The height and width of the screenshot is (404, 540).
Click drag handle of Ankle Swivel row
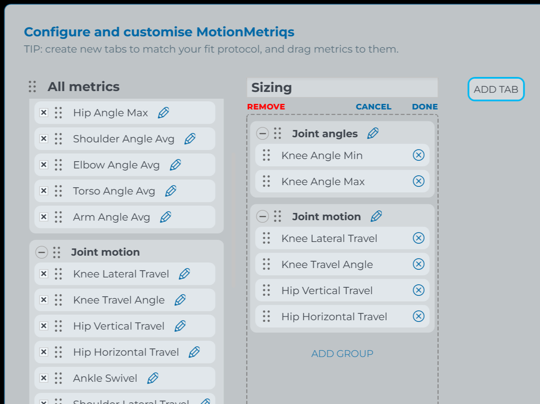(59, 378)
